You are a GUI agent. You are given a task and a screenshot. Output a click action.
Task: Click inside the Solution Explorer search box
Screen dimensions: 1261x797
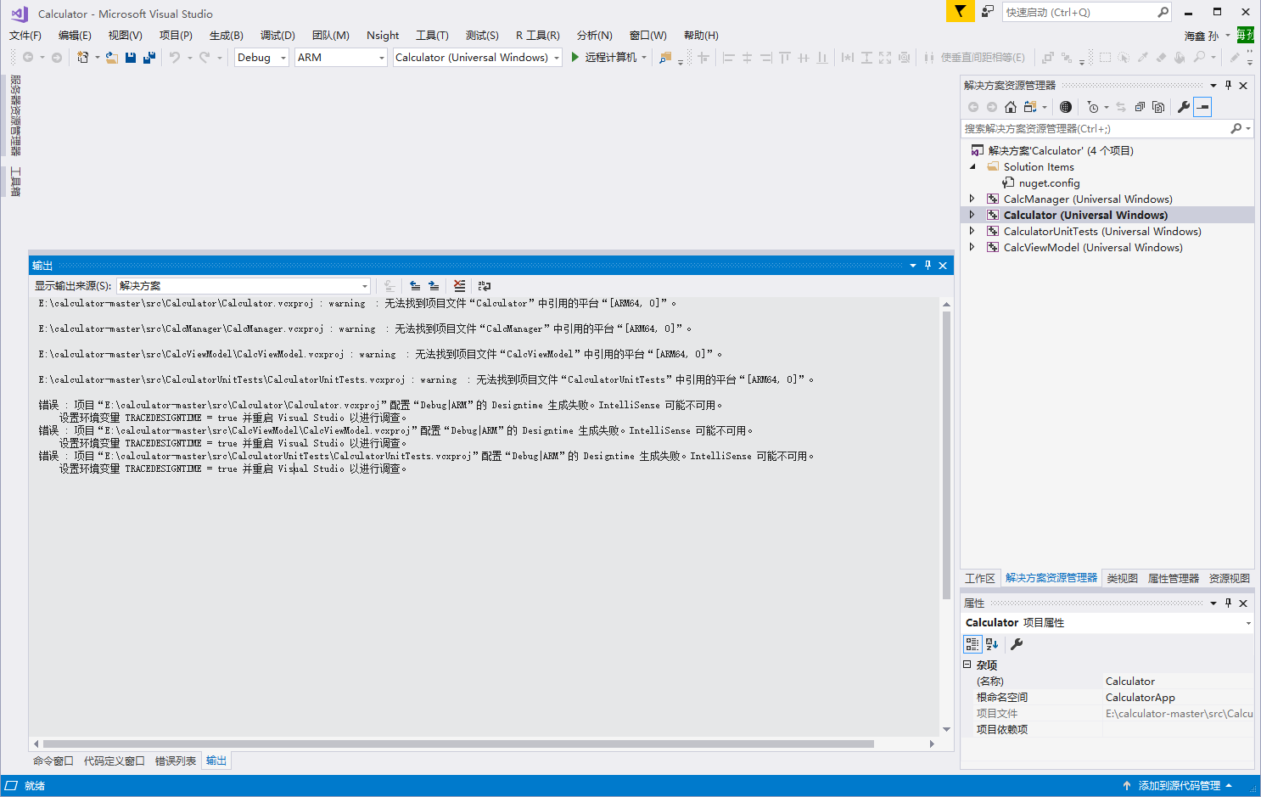[1095, 128]
